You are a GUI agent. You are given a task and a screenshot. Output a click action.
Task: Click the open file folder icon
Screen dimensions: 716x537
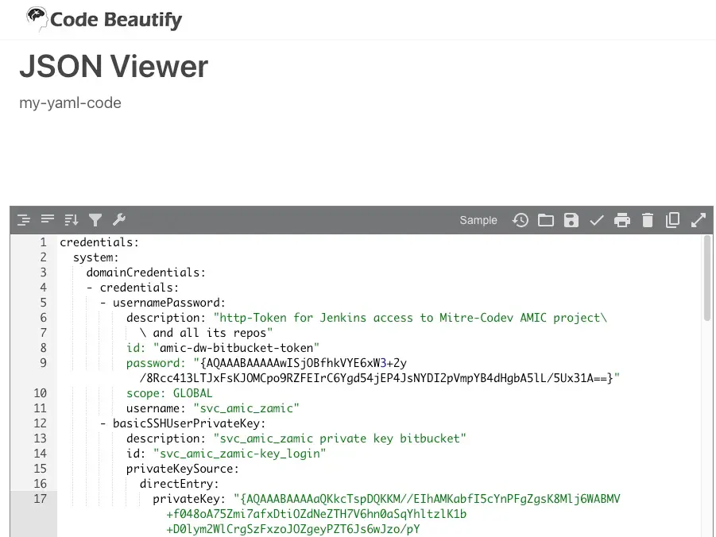[x=546, y=220]
